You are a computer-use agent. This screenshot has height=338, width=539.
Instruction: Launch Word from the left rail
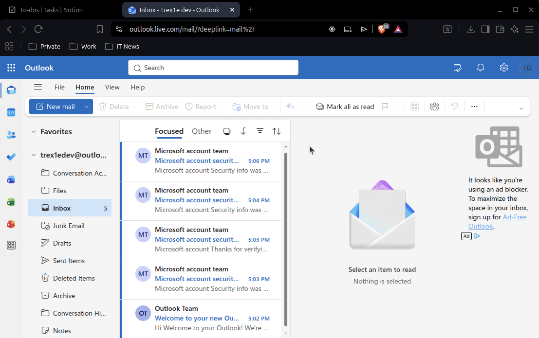11,179
